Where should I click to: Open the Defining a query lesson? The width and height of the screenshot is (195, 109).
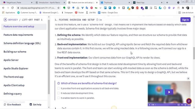[13, 94]
